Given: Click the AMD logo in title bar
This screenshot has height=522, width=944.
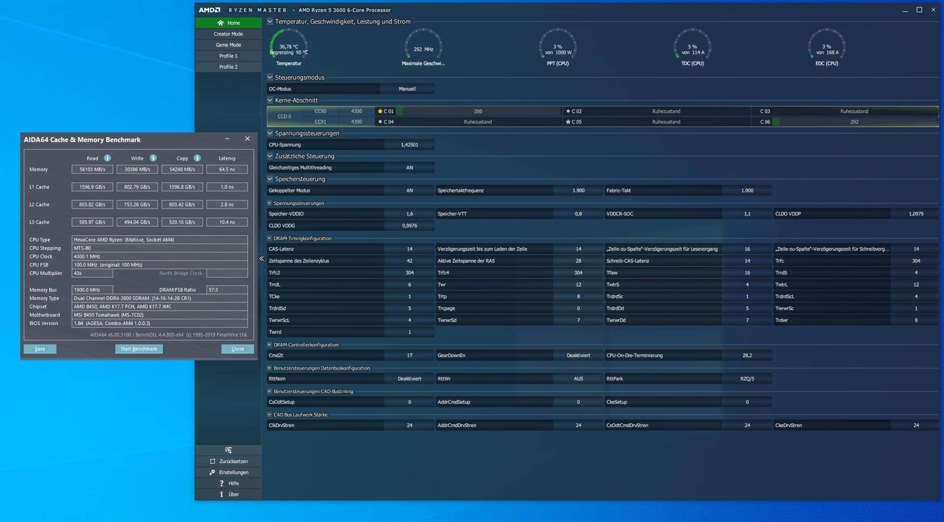Looking at the screenshot, I should pyautogui.click(x=210, y=10).
